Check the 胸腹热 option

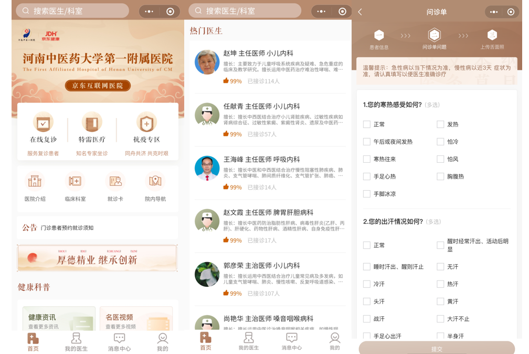pyautogui.click(x=440, y=176)
